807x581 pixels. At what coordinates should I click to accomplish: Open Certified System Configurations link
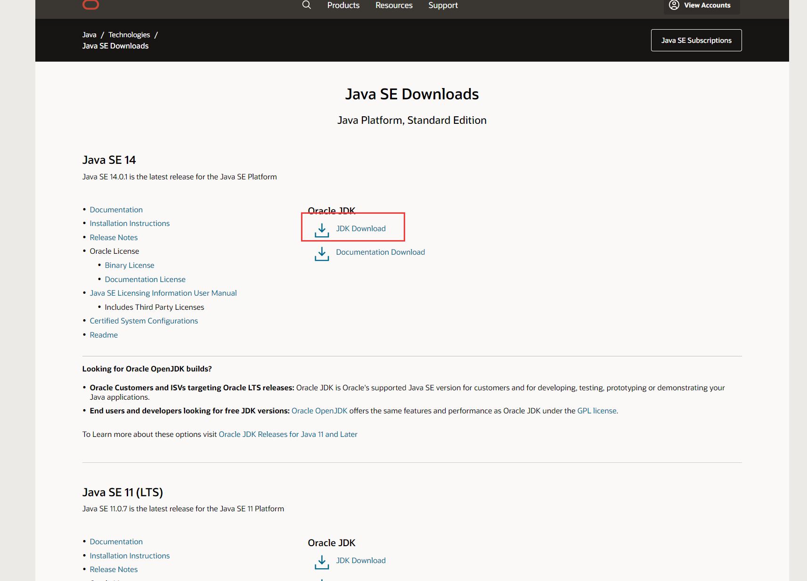(x=144, y=321)
